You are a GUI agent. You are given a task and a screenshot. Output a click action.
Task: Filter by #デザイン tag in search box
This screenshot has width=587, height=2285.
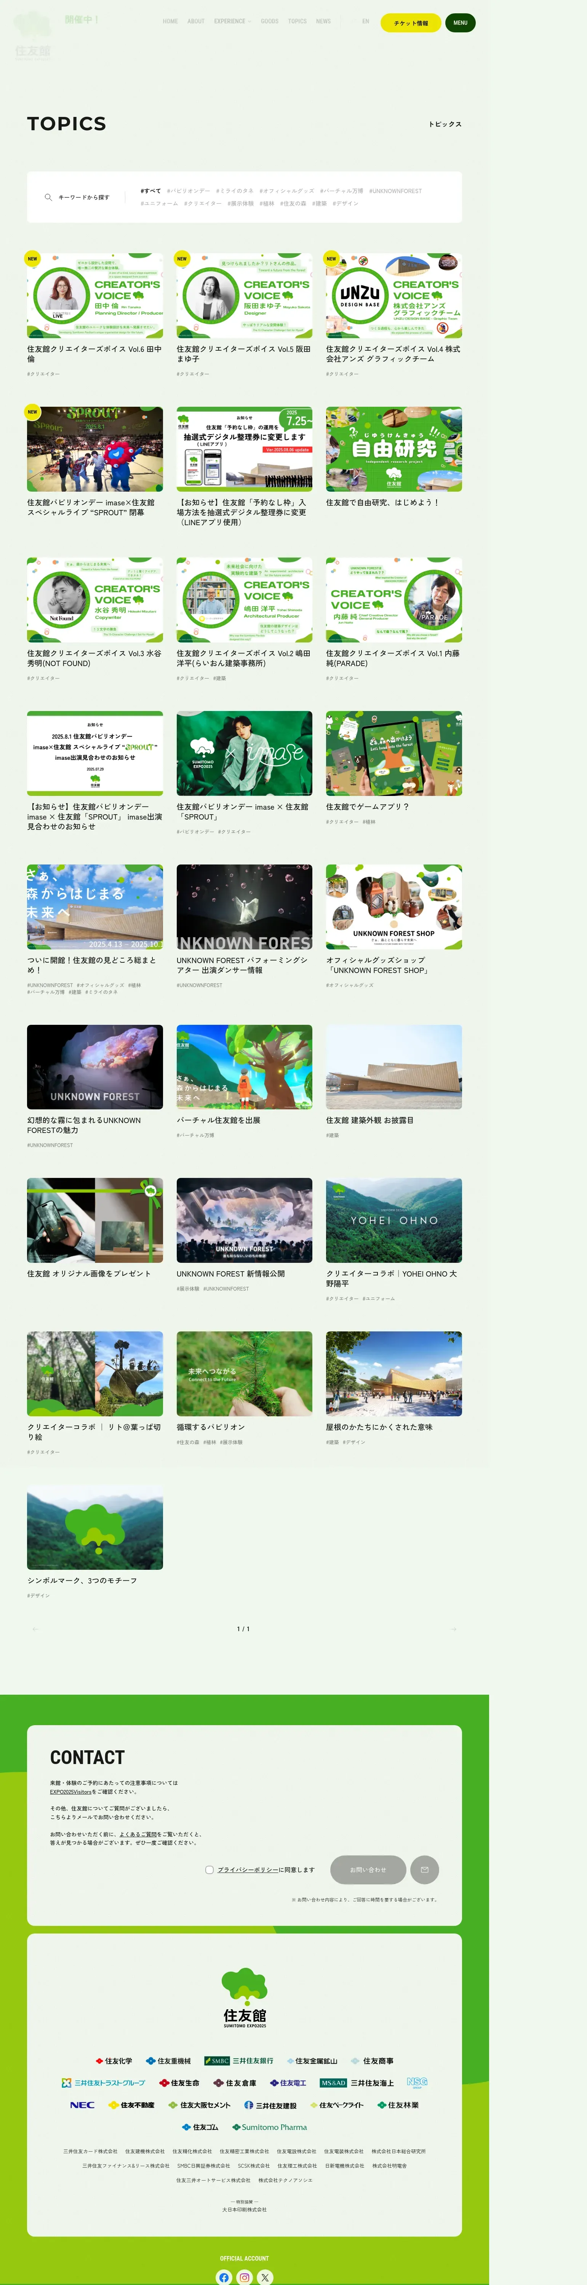[x=346, y=203]
